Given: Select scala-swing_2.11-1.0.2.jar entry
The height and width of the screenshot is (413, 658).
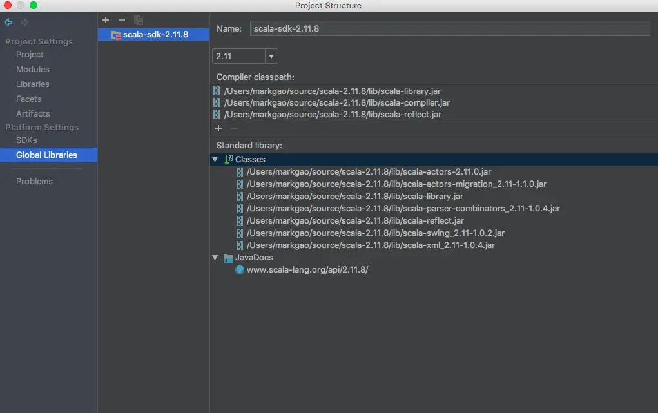Looking at the screenshot, I should (x=376, y=233).
